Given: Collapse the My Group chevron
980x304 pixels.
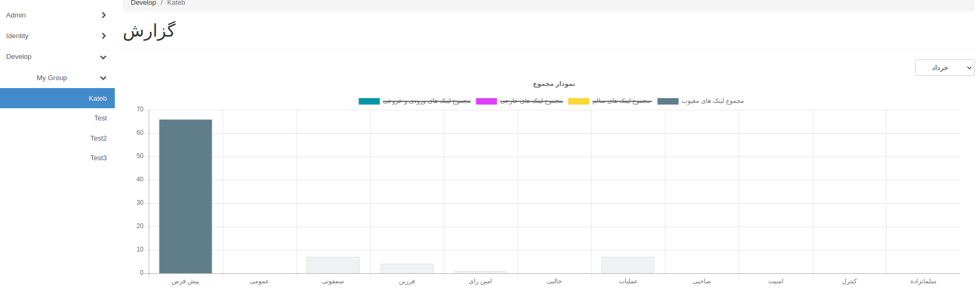Looking at the screenshot, I should [103, 78].
